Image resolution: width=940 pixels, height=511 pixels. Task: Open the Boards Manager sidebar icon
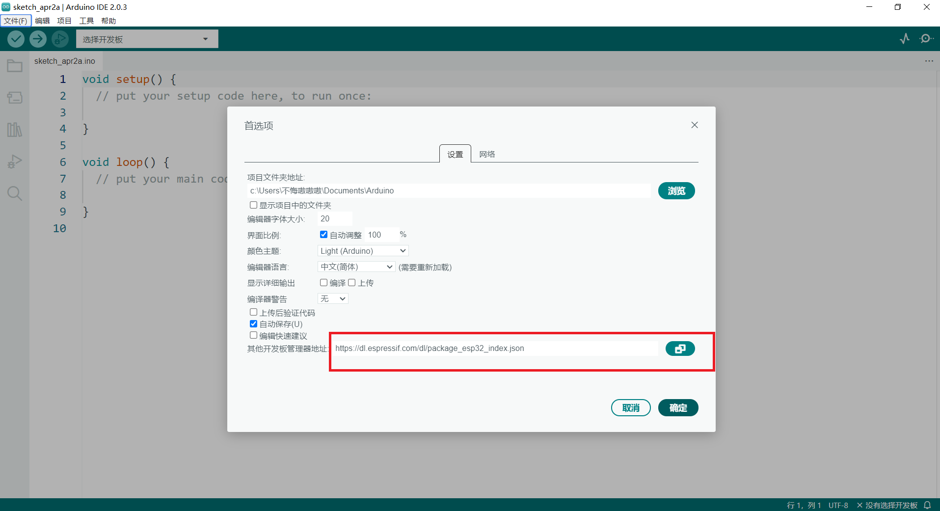[x=15, y=98]
